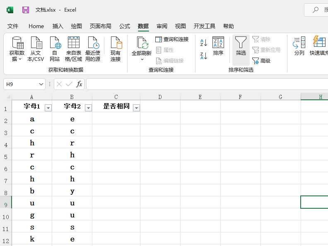This screenshot has height=246, width=328.
Task: Switch to the 插入 tab
Action: tap(58, 26)
